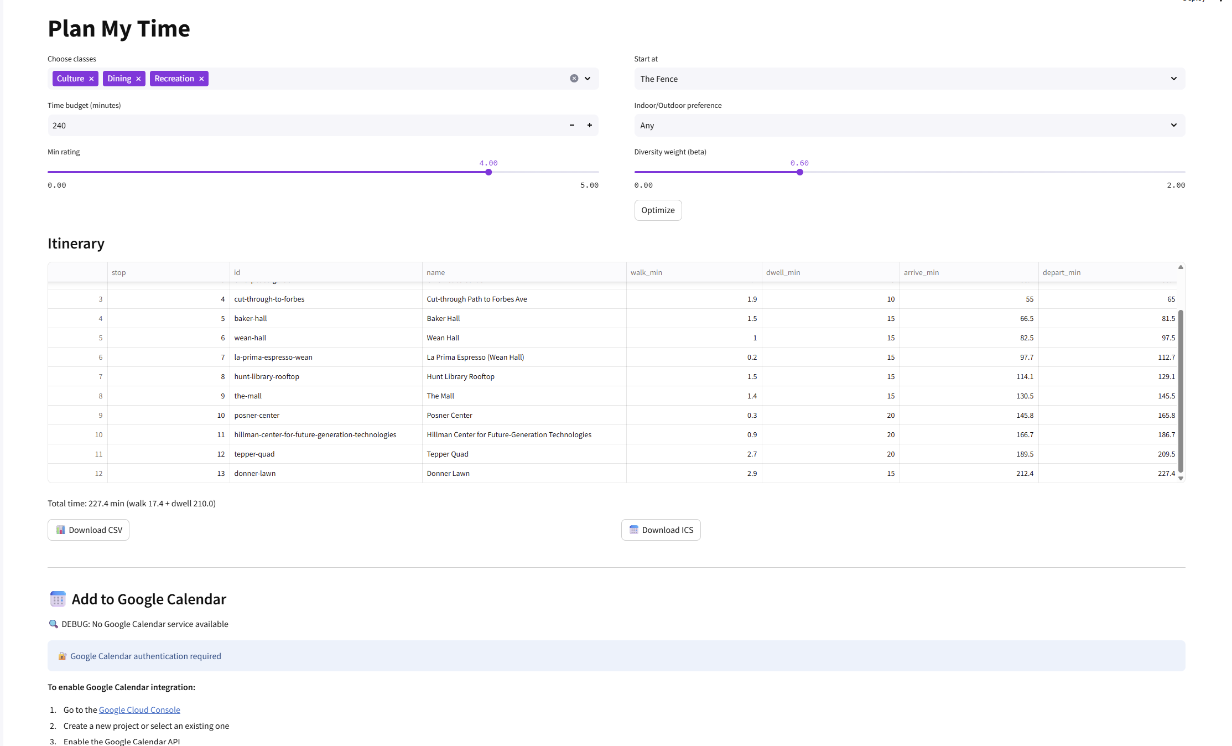Open the Google Cloud Console link
Image resolution: width=1232 pixels, height=746 pixels.
[139, 709]
